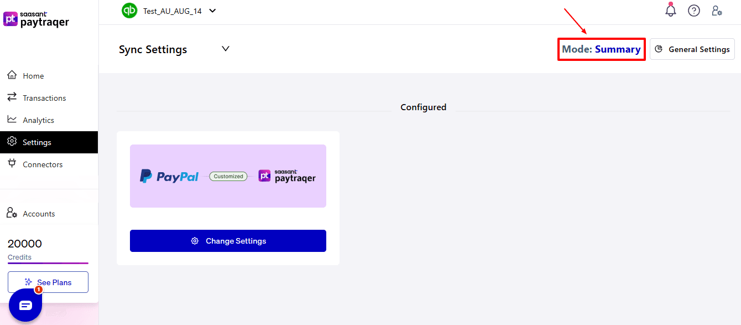Screen dimensions: 741x325
Task: Switch the Mode: Summary selector
Action: coord(601,49)
